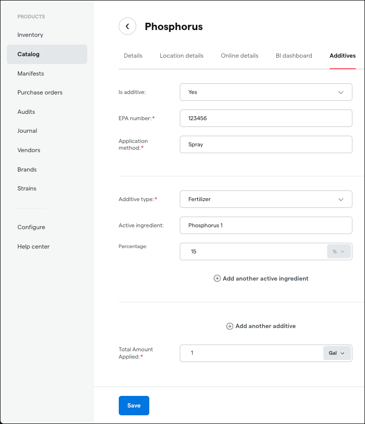
Task: Click the Add another additive label
Action: [266, 326]
